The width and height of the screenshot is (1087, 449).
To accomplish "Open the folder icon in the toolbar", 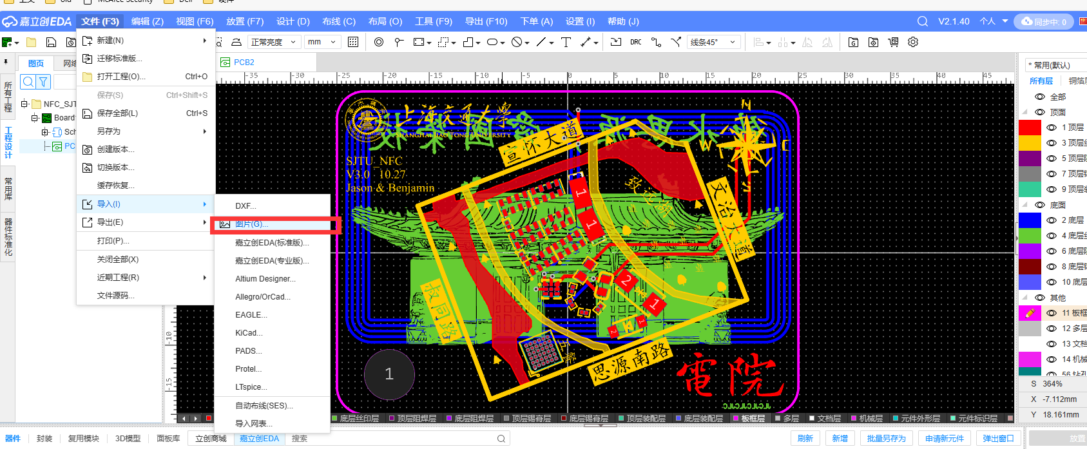I will [x=31, y=43].
